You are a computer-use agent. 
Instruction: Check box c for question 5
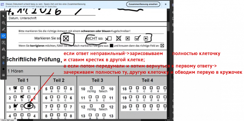(x=65, y=88)
